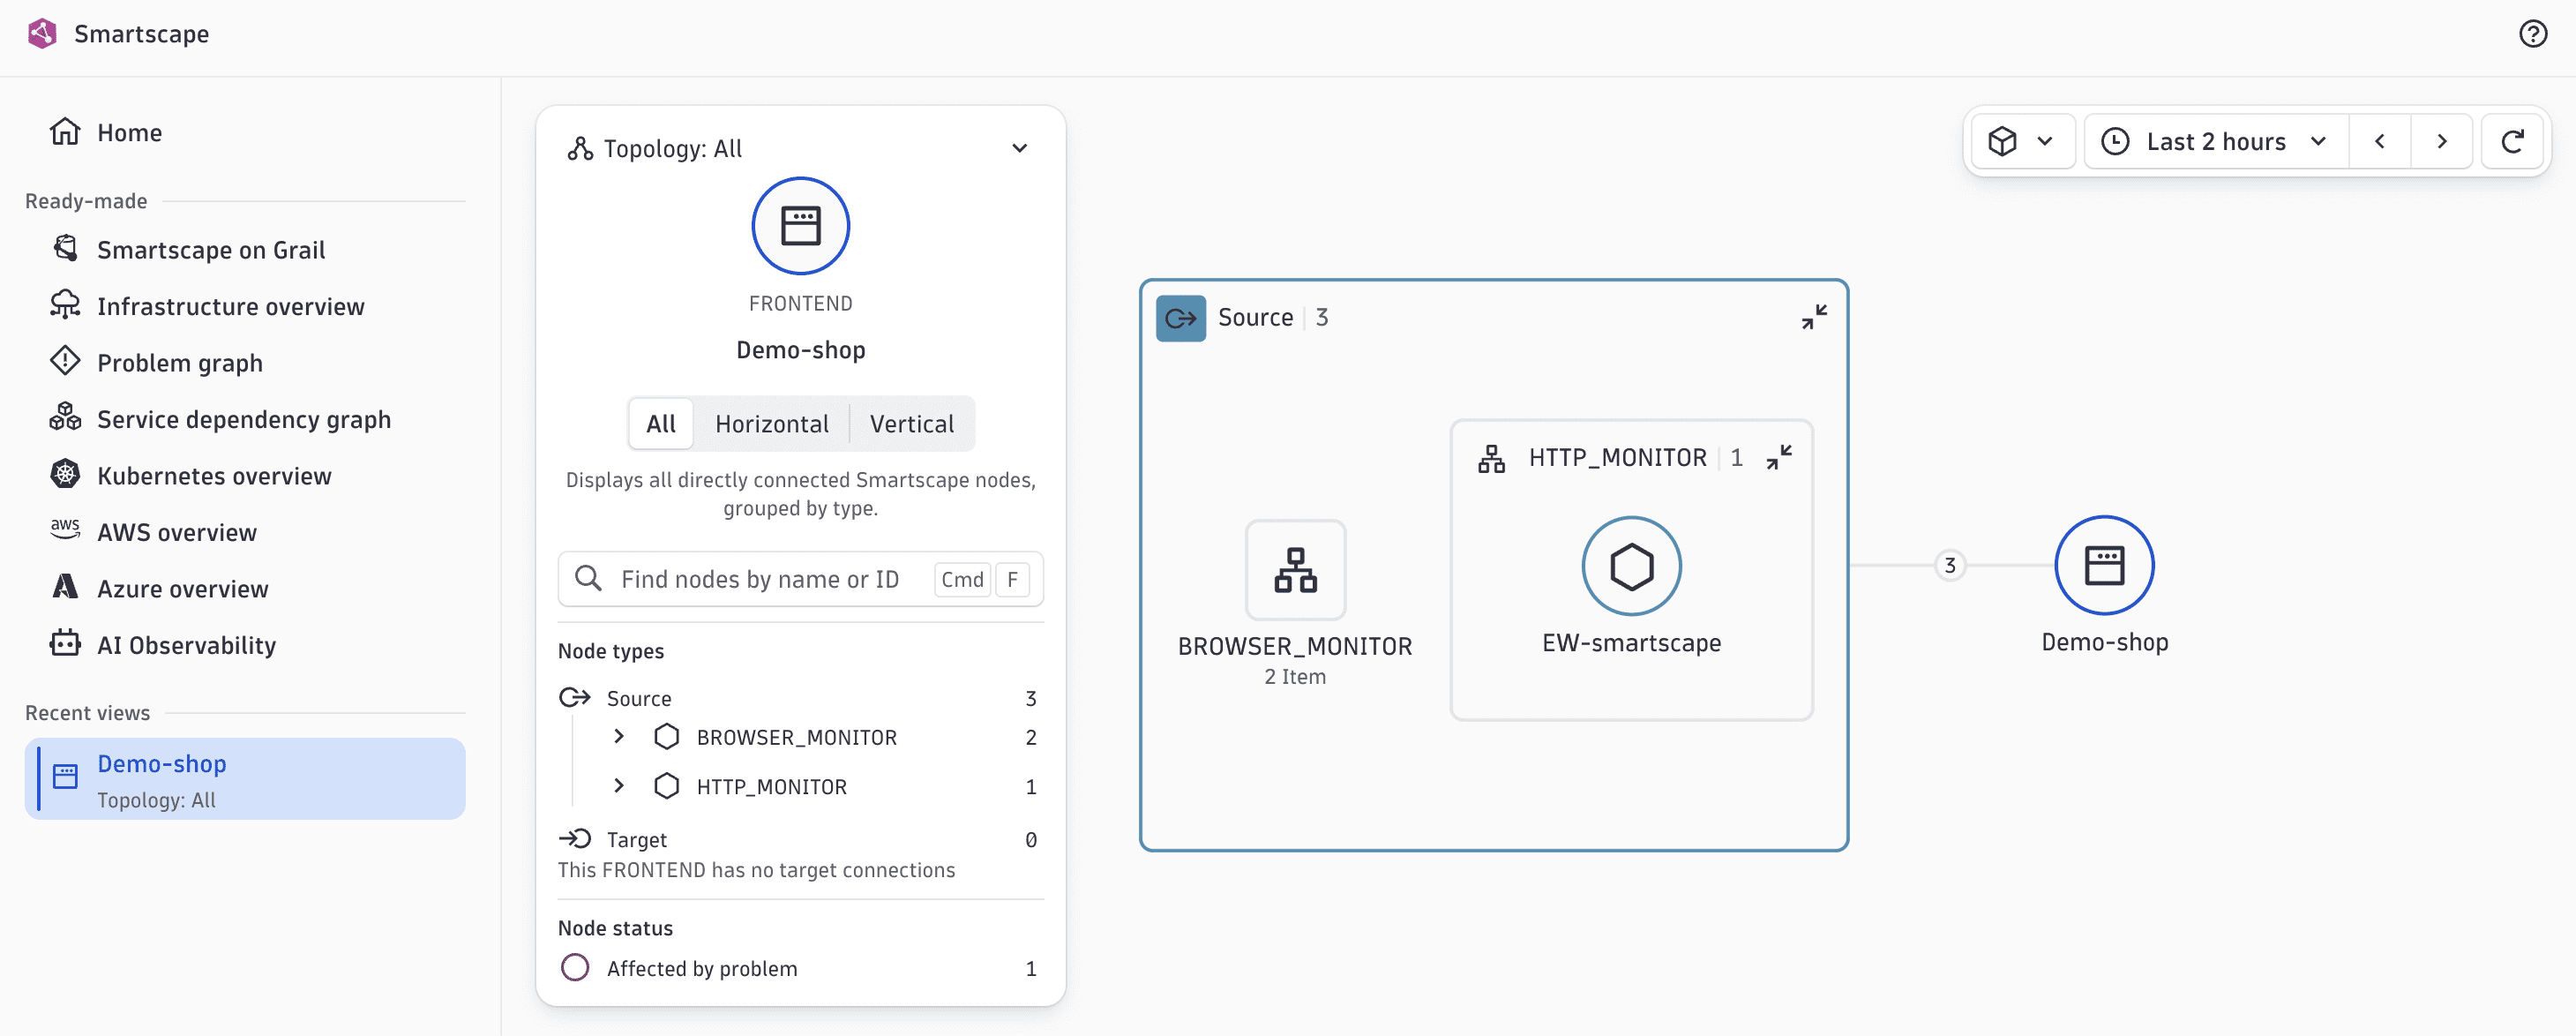
Task: Click the BROWSER_MONITOR hexagon icon in list
Action: click(666, 737)
